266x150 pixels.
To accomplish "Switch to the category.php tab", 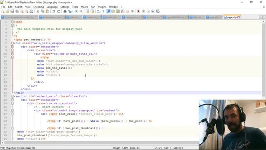I will pos(132,17).
